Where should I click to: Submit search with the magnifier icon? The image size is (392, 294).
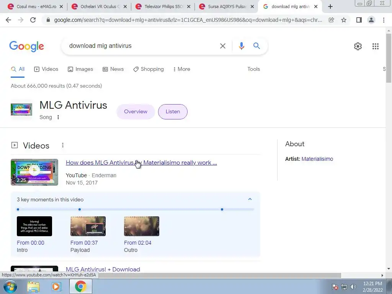click(x=256, y=46)
